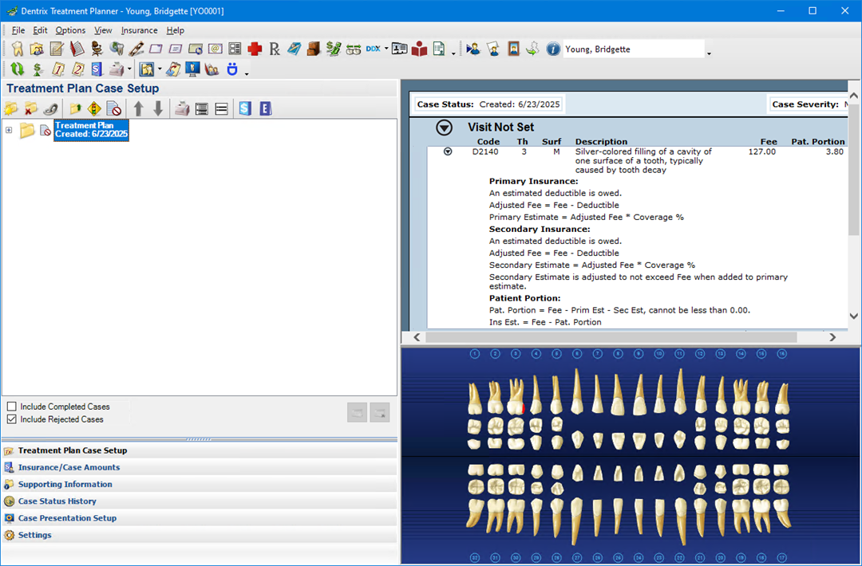862x566 pixels.
Task: Click the horizontal scrollbar under case details
Action: point(623,337)
